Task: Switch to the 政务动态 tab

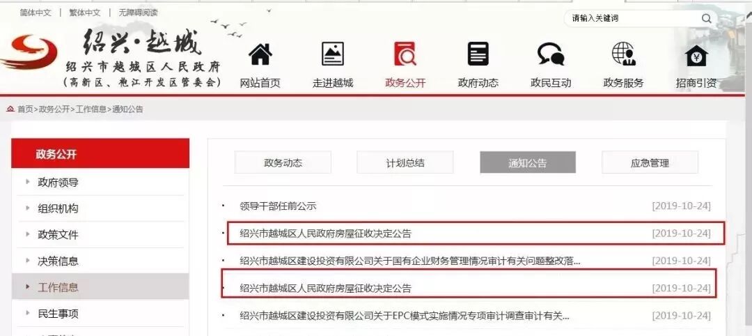Action: coord(283,162)
